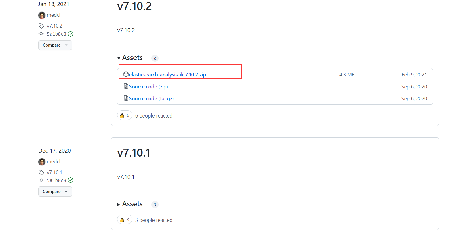The width and height of the screenshot is (473, 233).
Task: Click asset count badge 3 in v7.10.2 Assets
Action: point(155,58)
